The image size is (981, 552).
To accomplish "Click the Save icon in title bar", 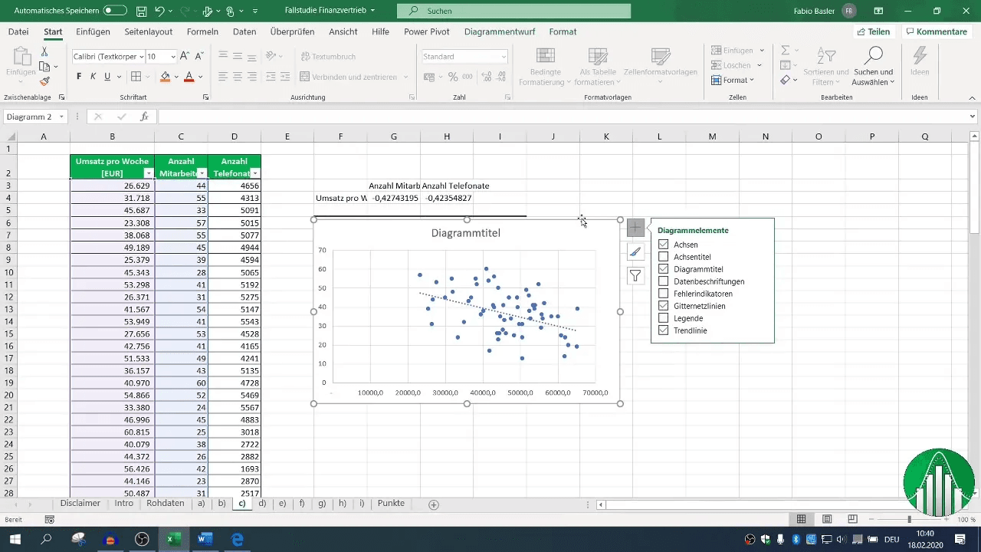I will (142, 11).
